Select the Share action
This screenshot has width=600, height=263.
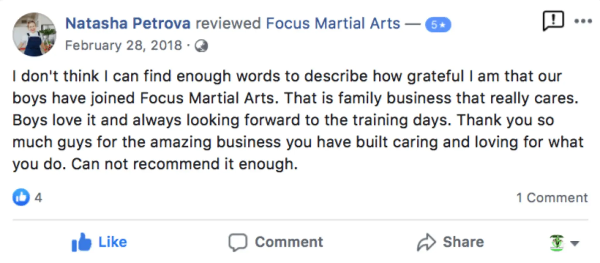(463, 241)
